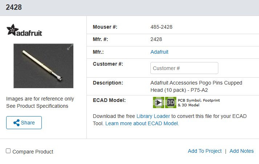
Task: Click the 3D model ECAD icon
Action: 171,102
